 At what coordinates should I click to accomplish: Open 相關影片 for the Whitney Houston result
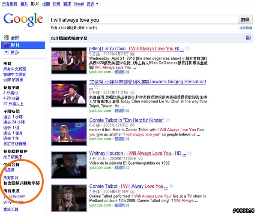coord(122,168)
